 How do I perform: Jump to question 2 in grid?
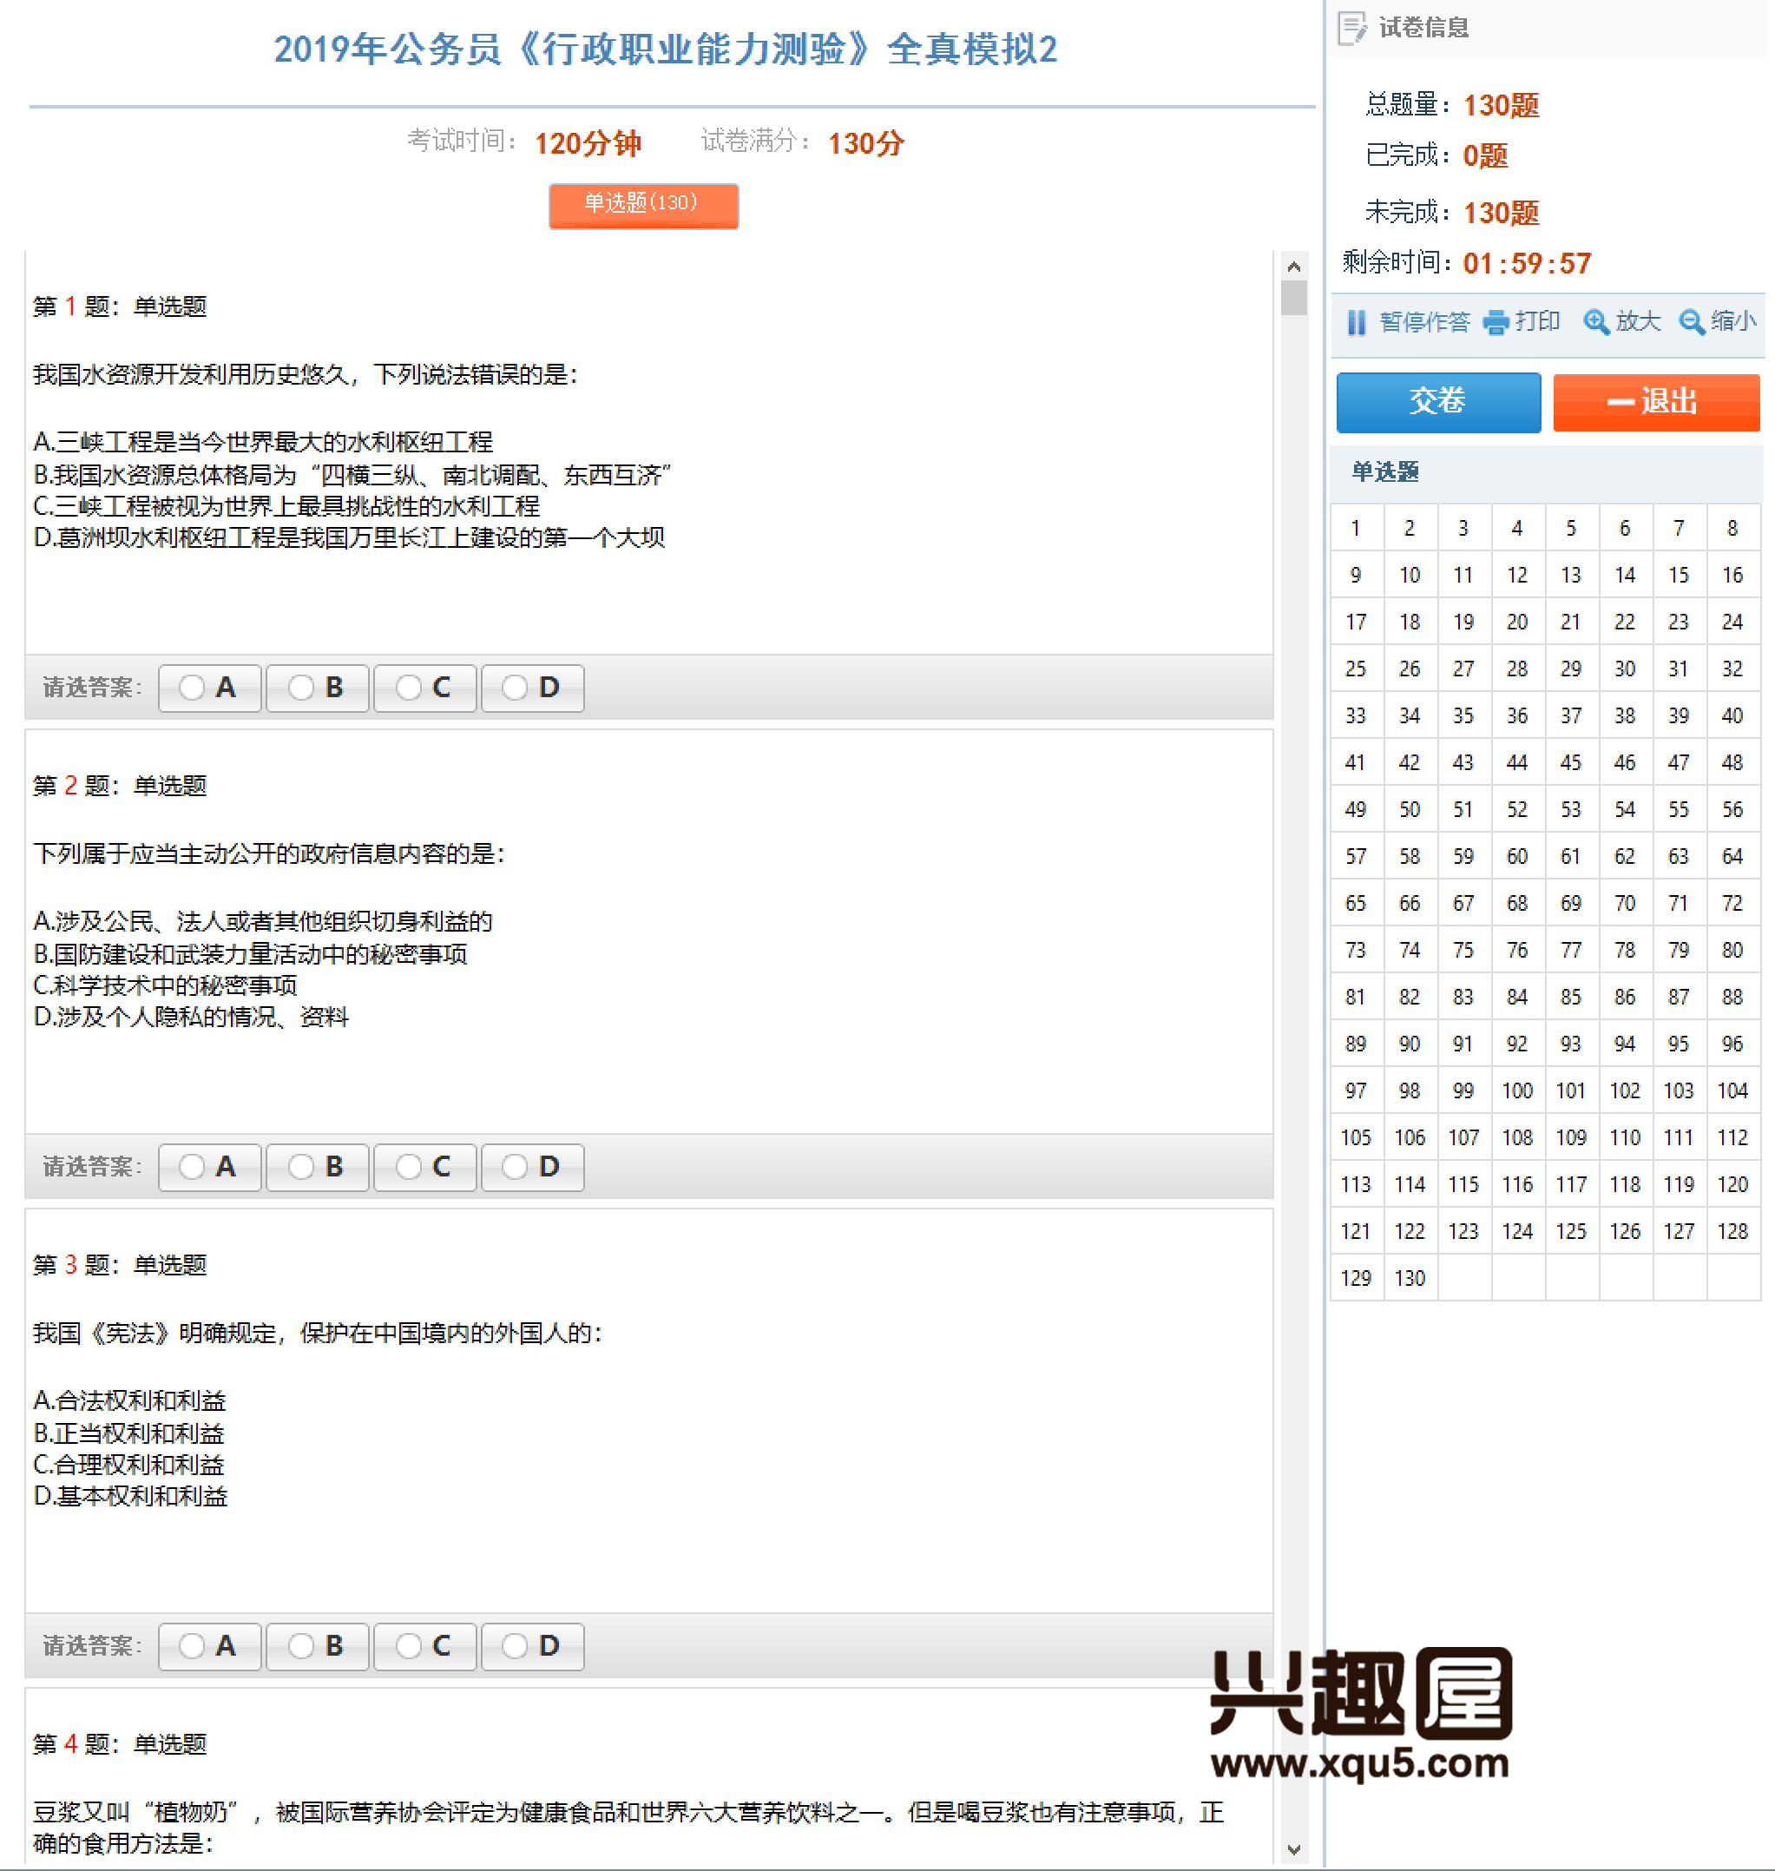click(1410, 528)
